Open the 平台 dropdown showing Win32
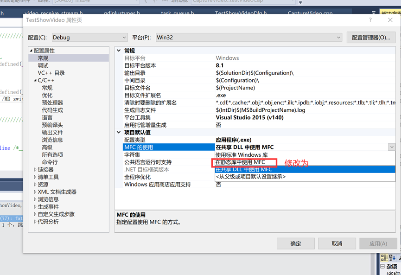This screenshot has height=275, width=401. (338, 37)
